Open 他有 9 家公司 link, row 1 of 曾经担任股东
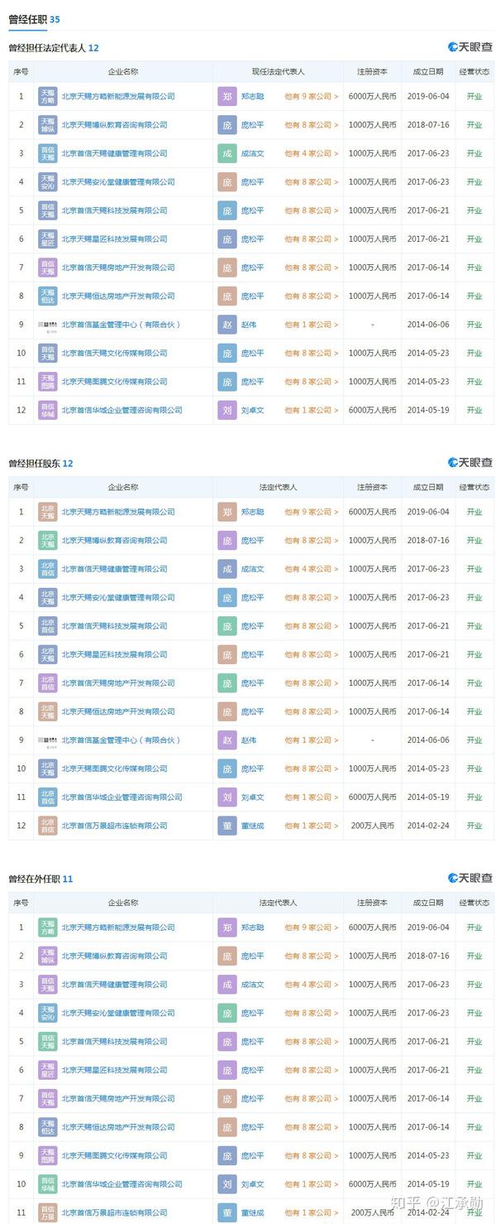Screen dimensions: 496x1224 pyautogui.click(x=312, y=512)
